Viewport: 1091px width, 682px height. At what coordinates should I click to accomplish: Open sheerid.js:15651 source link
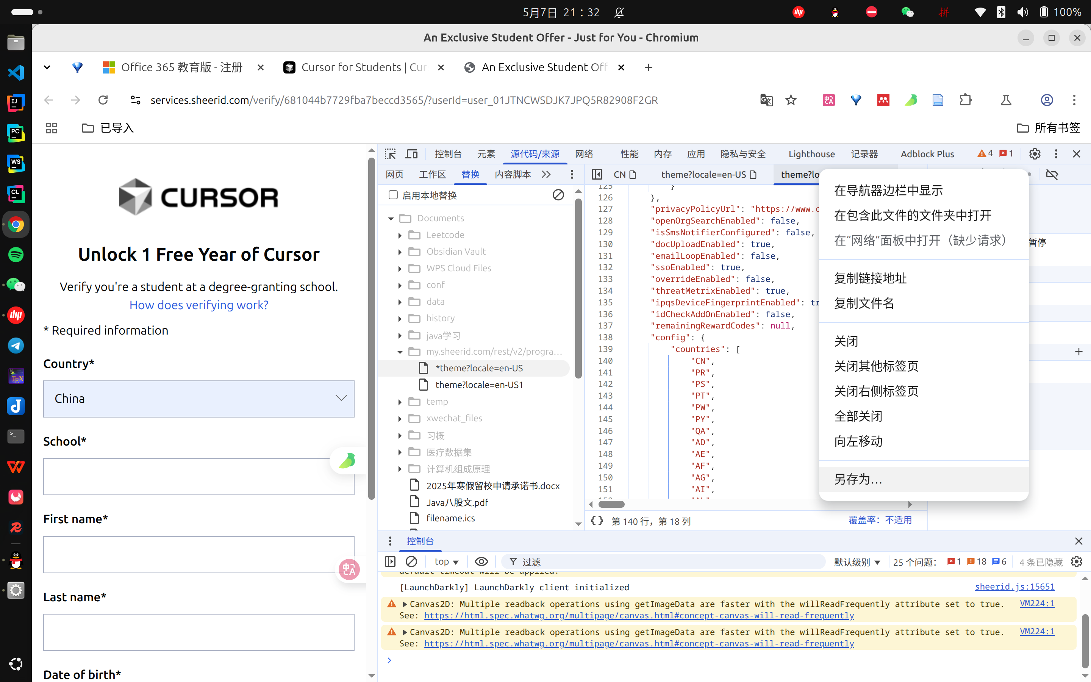click(x=1014, y=587)
